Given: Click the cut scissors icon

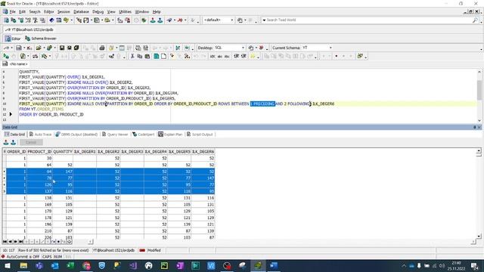Looking at the screenshot, I should point(132,56).
